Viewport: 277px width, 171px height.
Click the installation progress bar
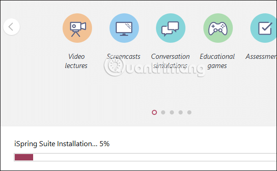pos(145,157)
